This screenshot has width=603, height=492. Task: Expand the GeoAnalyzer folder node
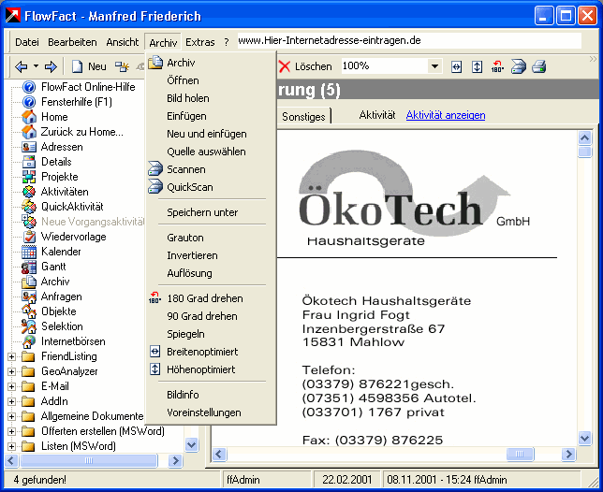click(12, 371)
